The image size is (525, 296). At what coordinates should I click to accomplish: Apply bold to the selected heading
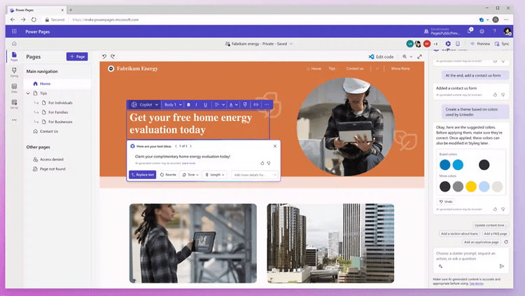(188, 105)
